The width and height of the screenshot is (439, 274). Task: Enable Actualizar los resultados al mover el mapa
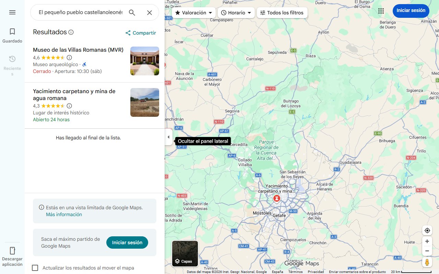click(35, 268)
